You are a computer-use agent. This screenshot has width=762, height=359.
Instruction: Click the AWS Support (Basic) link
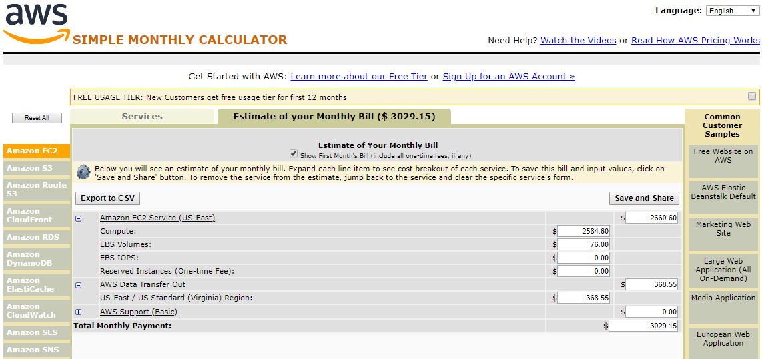(x=139, y=312)
